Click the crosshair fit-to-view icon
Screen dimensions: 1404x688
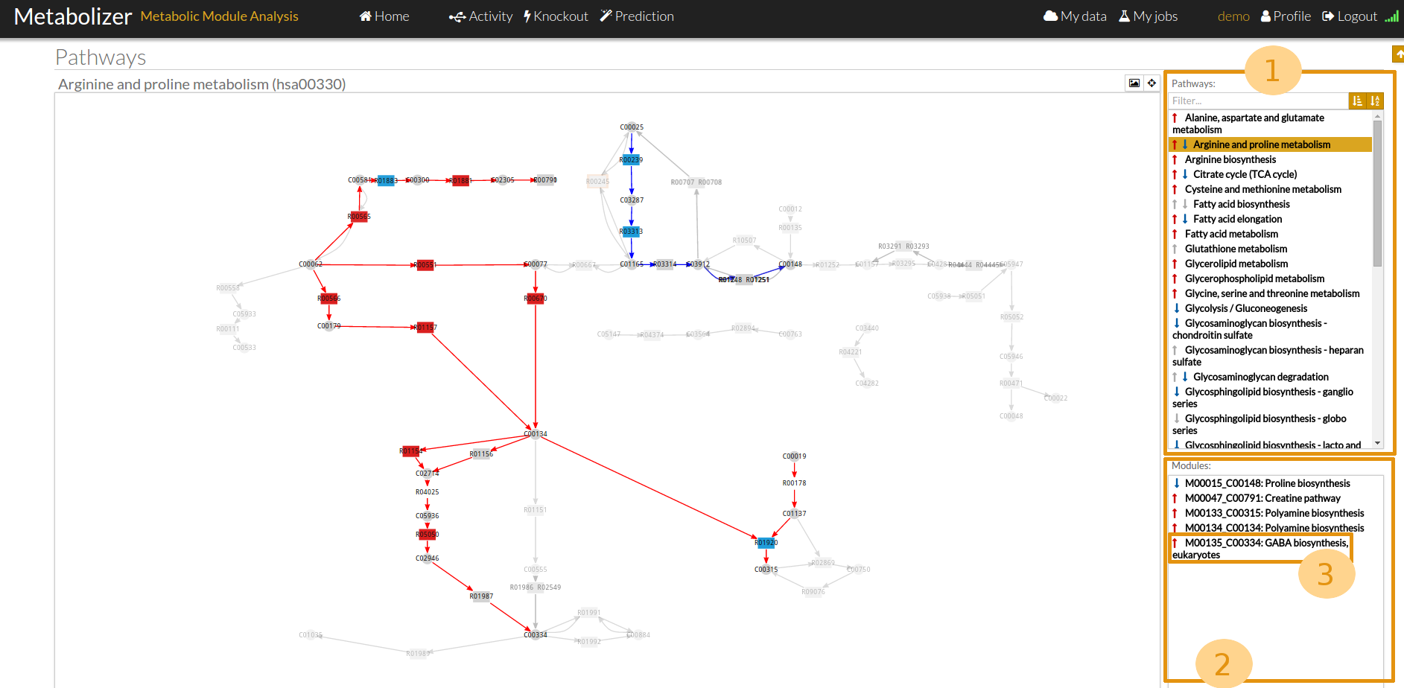pos(1152,83)
